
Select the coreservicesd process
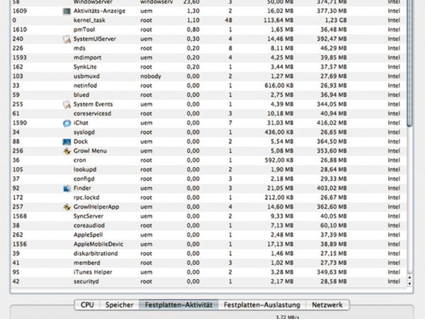click(x=208, y=114)
